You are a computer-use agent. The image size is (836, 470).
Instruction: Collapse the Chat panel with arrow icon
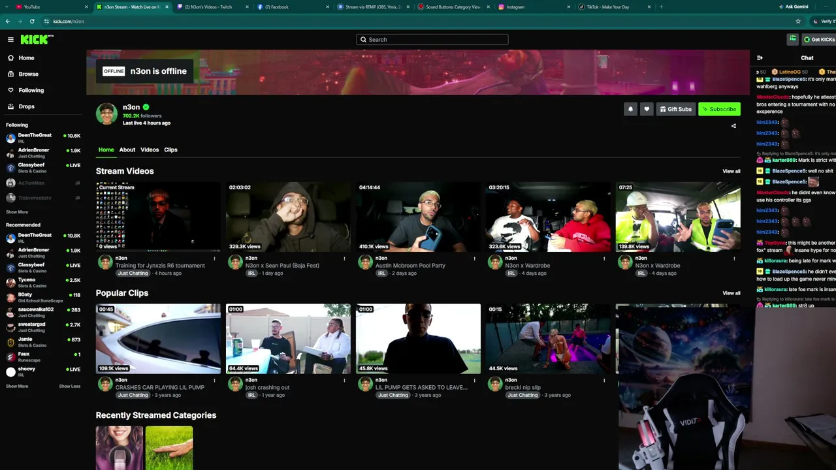point(760,58)
